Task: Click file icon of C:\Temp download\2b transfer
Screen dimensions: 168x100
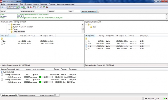Action: [x=2, y=74]
